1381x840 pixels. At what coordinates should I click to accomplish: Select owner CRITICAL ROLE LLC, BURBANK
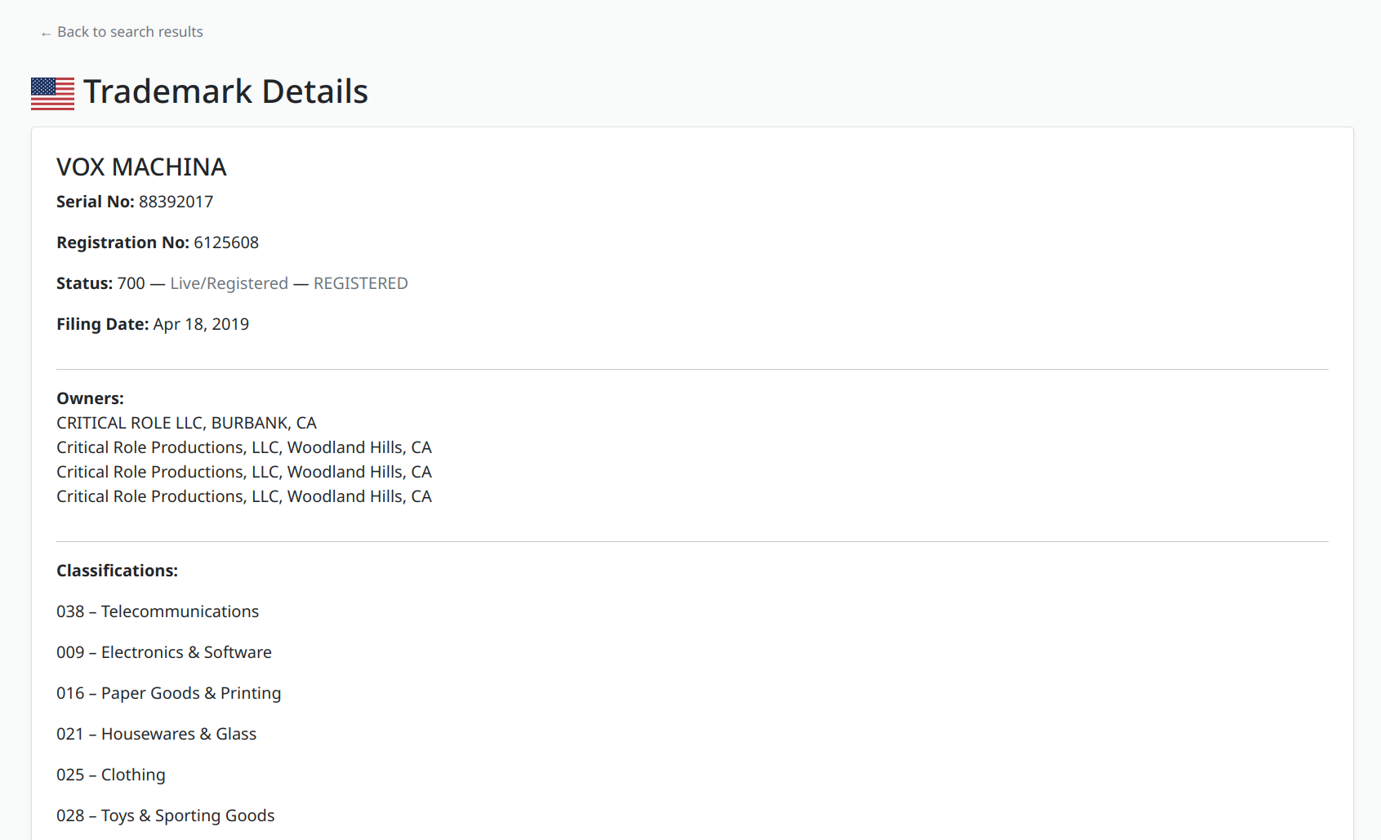(186, 423)
